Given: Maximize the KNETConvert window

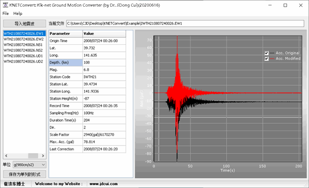Looking at the screenshot, I should pos(285,5).
